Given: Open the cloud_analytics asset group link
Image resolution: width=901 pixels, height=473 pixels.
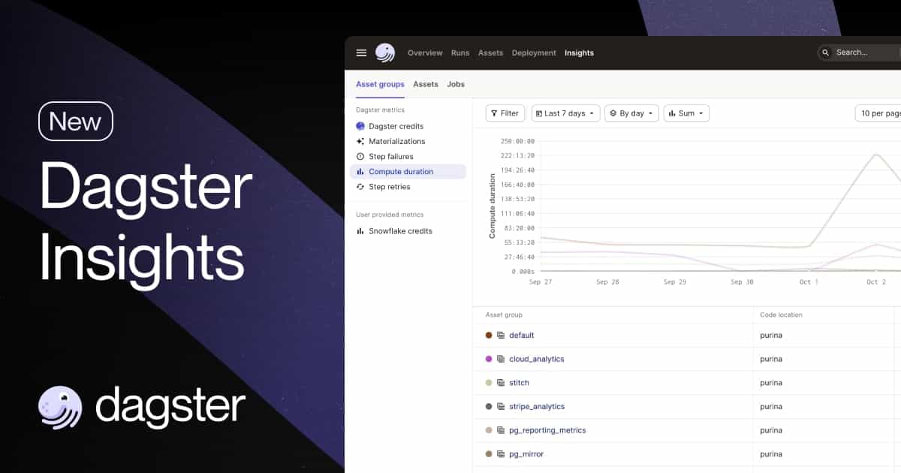Looking at the screenshot, I should pyautogui.click(x=536, y=359).
